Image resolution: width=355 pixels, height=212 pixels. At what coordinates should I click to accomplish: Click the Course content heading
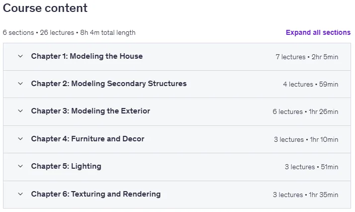point(45,8)
